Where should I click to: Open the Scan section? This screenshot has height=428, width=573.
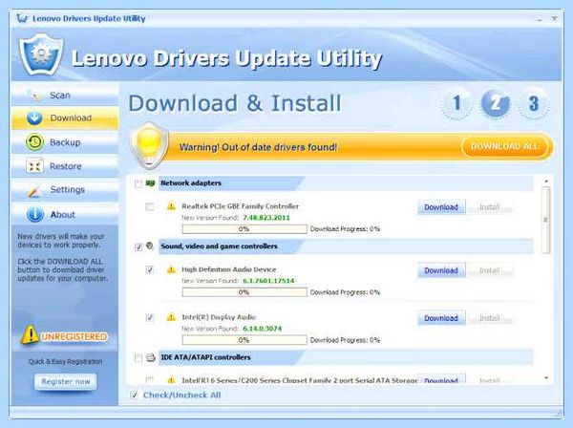(x=65, y=96)
